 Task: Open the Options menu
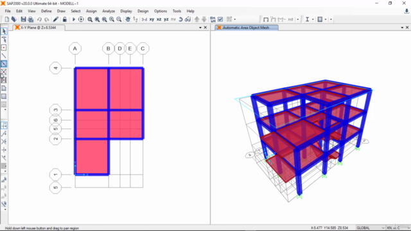click(x=161, y=11)
